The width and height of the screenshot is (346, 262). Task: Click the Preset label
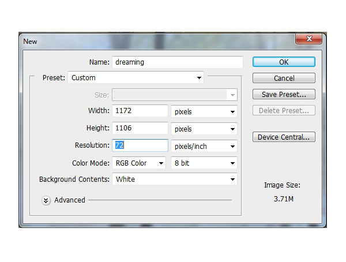[x=54, y=77]
